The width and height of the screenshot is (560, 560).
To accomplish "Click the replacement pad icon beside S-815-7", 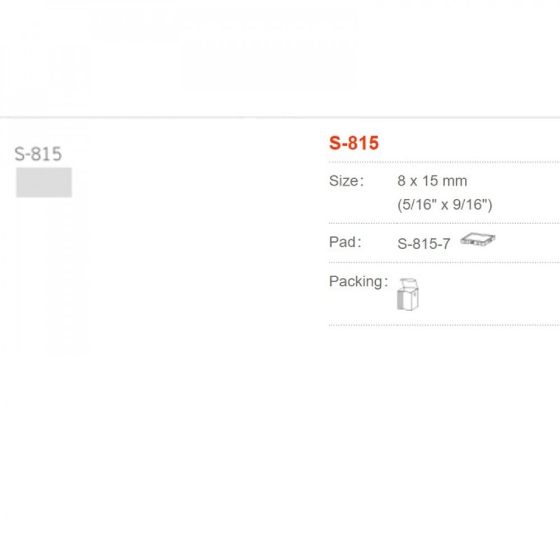I will pyautogui.click(x=479, y=241).
